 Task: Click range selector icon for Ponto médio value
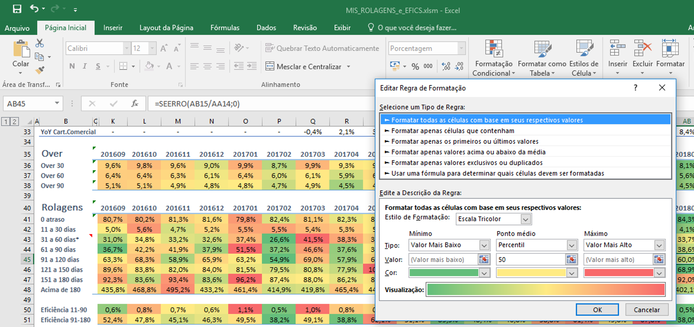coord(571,259)
